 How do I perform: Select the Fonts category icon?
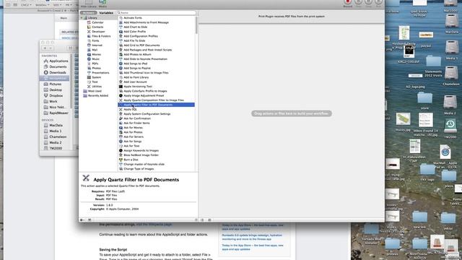pyautogui.click(x=89, y=40)
